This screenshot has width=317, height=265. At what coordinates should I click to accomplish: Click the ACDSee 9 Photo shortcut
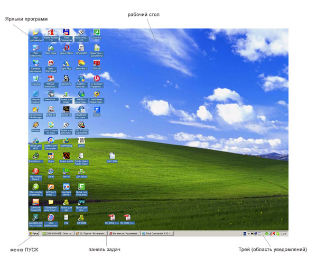(51, 190)
